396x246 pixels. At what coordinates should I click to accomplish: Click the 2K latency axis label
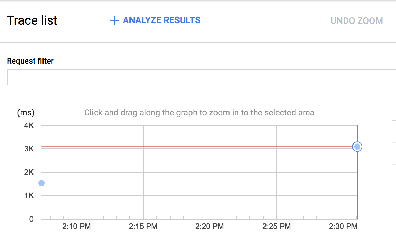click(x=29, y=173)
